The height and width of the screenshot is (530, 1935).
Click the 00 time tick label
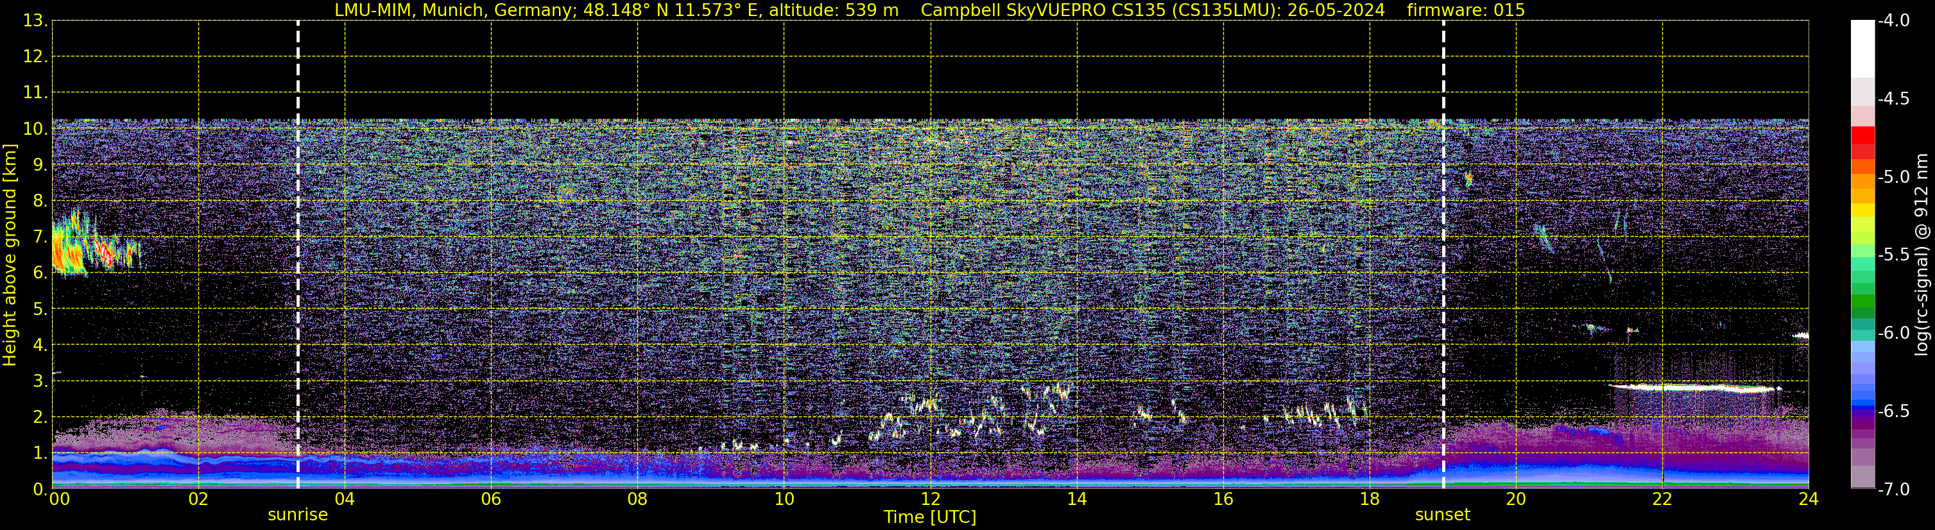[59, 499]
